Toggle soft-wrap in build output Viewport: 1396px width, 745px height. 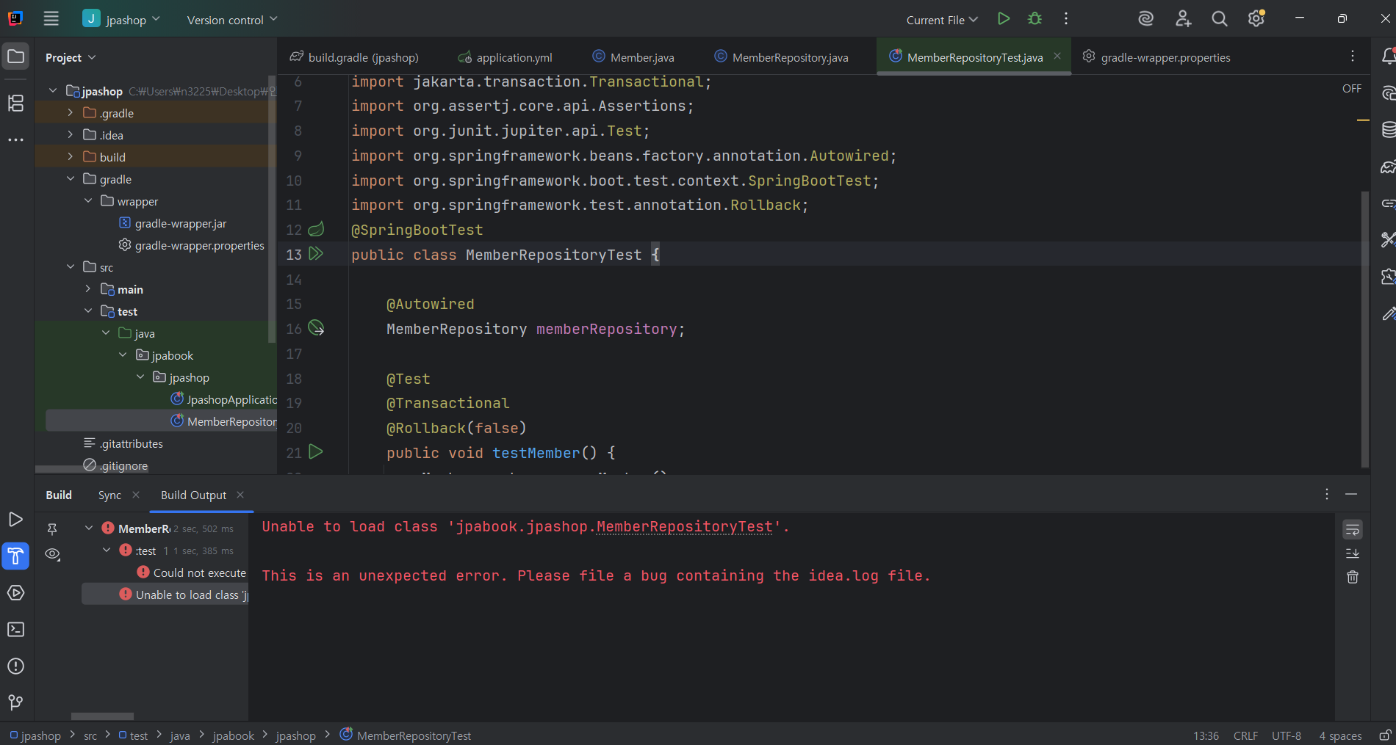tap(1352, 529)
